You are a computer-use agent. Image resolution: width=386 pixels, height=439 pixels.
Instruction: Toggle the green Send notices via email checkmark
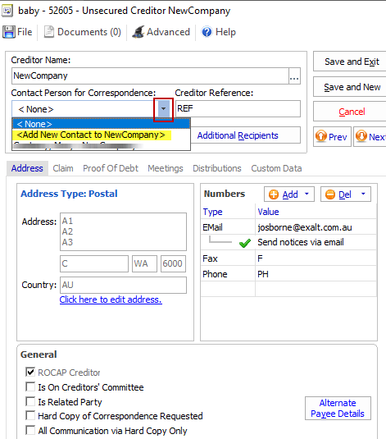pyautogui.click(x=245, y=243)
